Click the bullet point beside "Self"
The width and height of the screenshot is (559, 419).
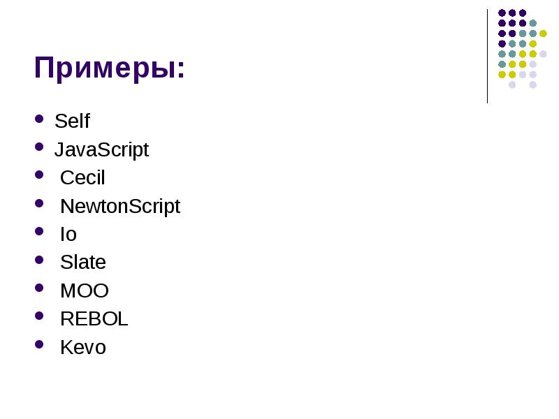pyautogui.click(x=39, y=119)
